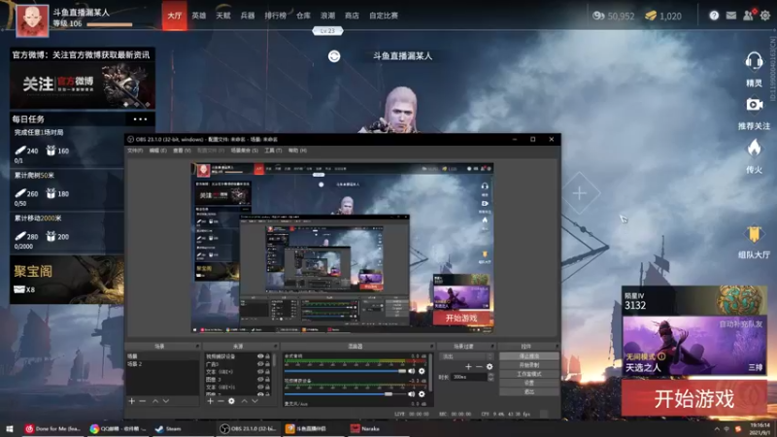Mute 视频捕获设备 speaker in mixer
This screenshot has height=437, width=777.
click(411, 394)
